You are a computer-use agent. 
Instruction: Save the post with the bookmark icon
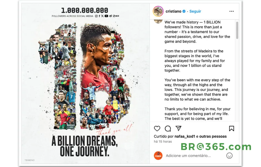pos(232,129)
